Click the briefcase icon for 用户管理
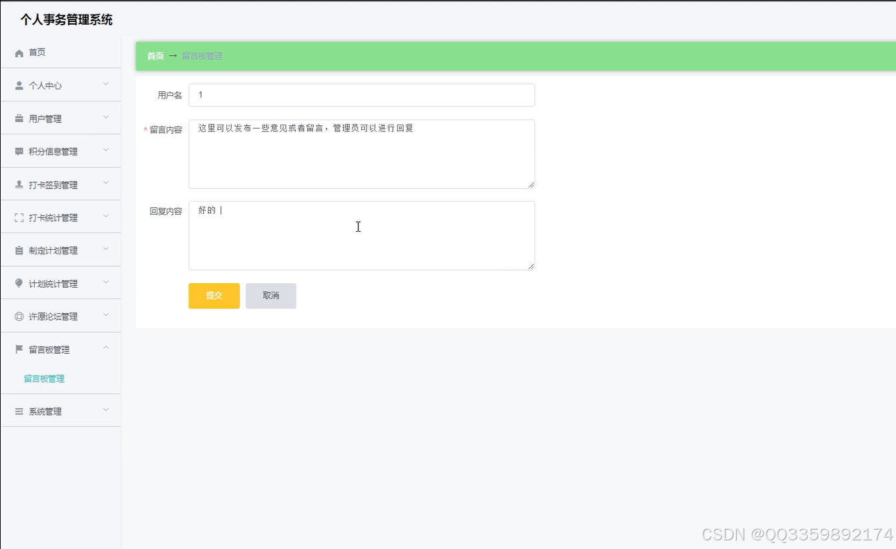896x549 pixels. point(19,119)
